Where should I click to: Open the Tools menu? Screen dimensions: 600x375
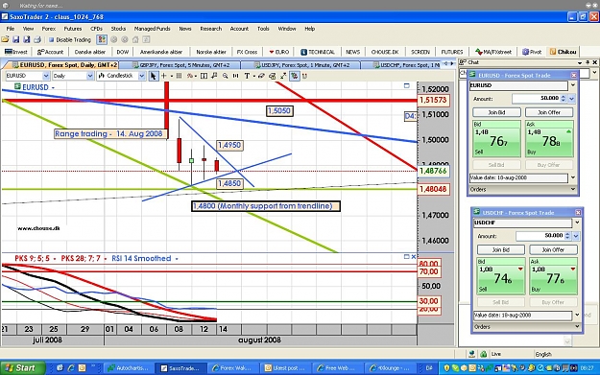click(x=263, y=29)
